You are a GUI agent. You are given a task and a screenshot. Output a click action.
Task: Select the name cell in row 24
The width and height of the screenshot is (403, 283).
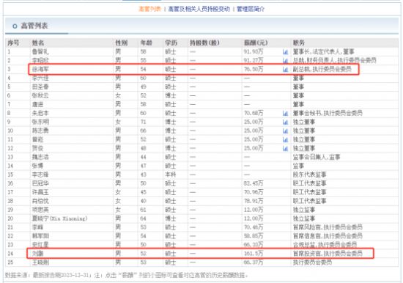(37, 254)
